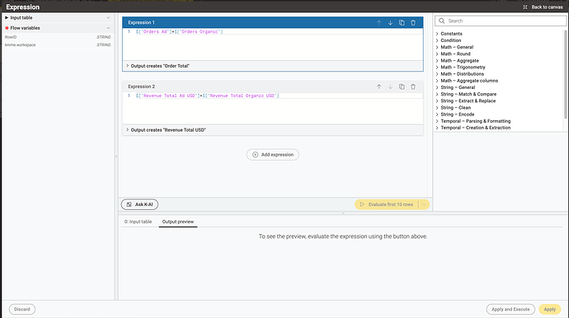Expand the Math – General category
This screenshot has width=569, height=318.
(x=437, y=47)
